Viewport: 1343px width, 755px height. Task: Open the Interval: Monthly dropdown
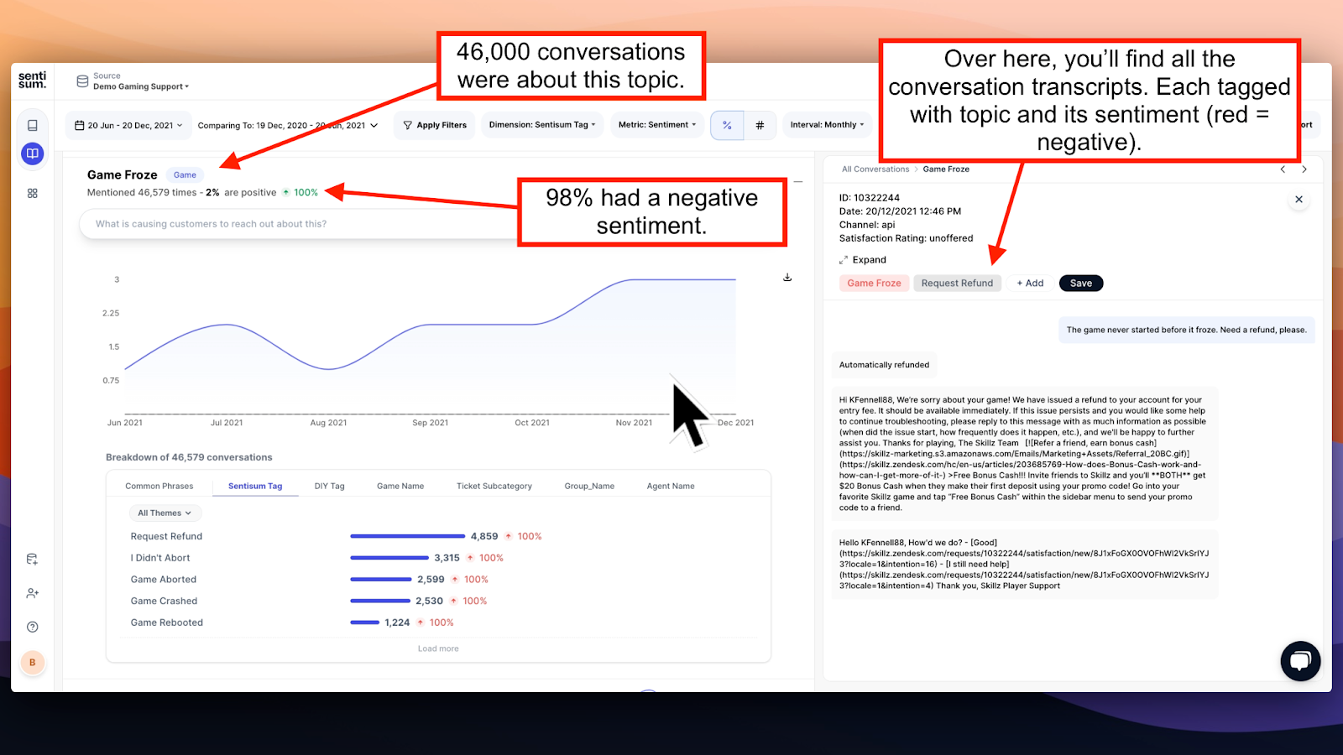click(x=826, y=124)
